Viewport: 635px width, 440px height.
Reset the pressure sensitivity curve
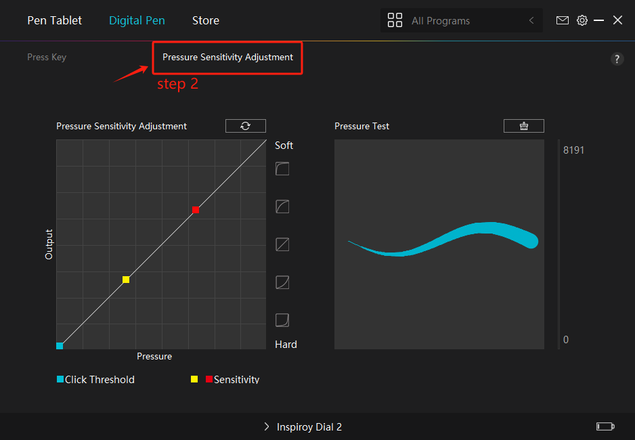point(245,126)
